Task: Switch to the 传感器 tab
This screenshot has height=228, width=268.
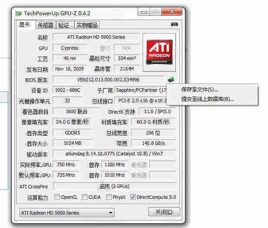Action: pos(46,25)
